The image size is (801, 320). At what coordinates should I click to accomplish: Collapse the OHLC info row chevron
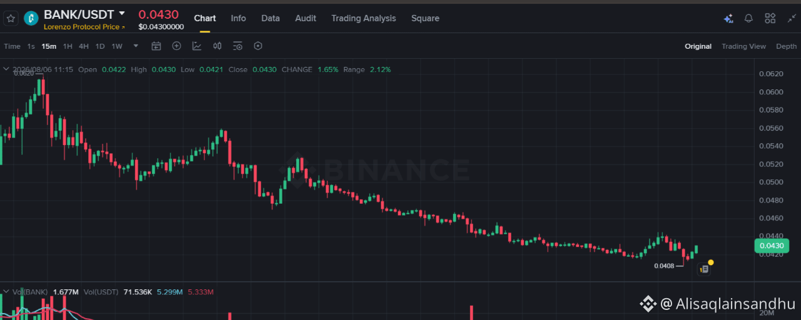point(6,69)
